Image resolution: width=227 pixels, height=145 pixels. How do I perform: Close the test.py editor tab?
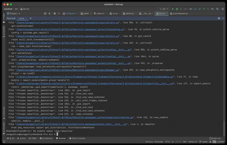coord(167,13)
